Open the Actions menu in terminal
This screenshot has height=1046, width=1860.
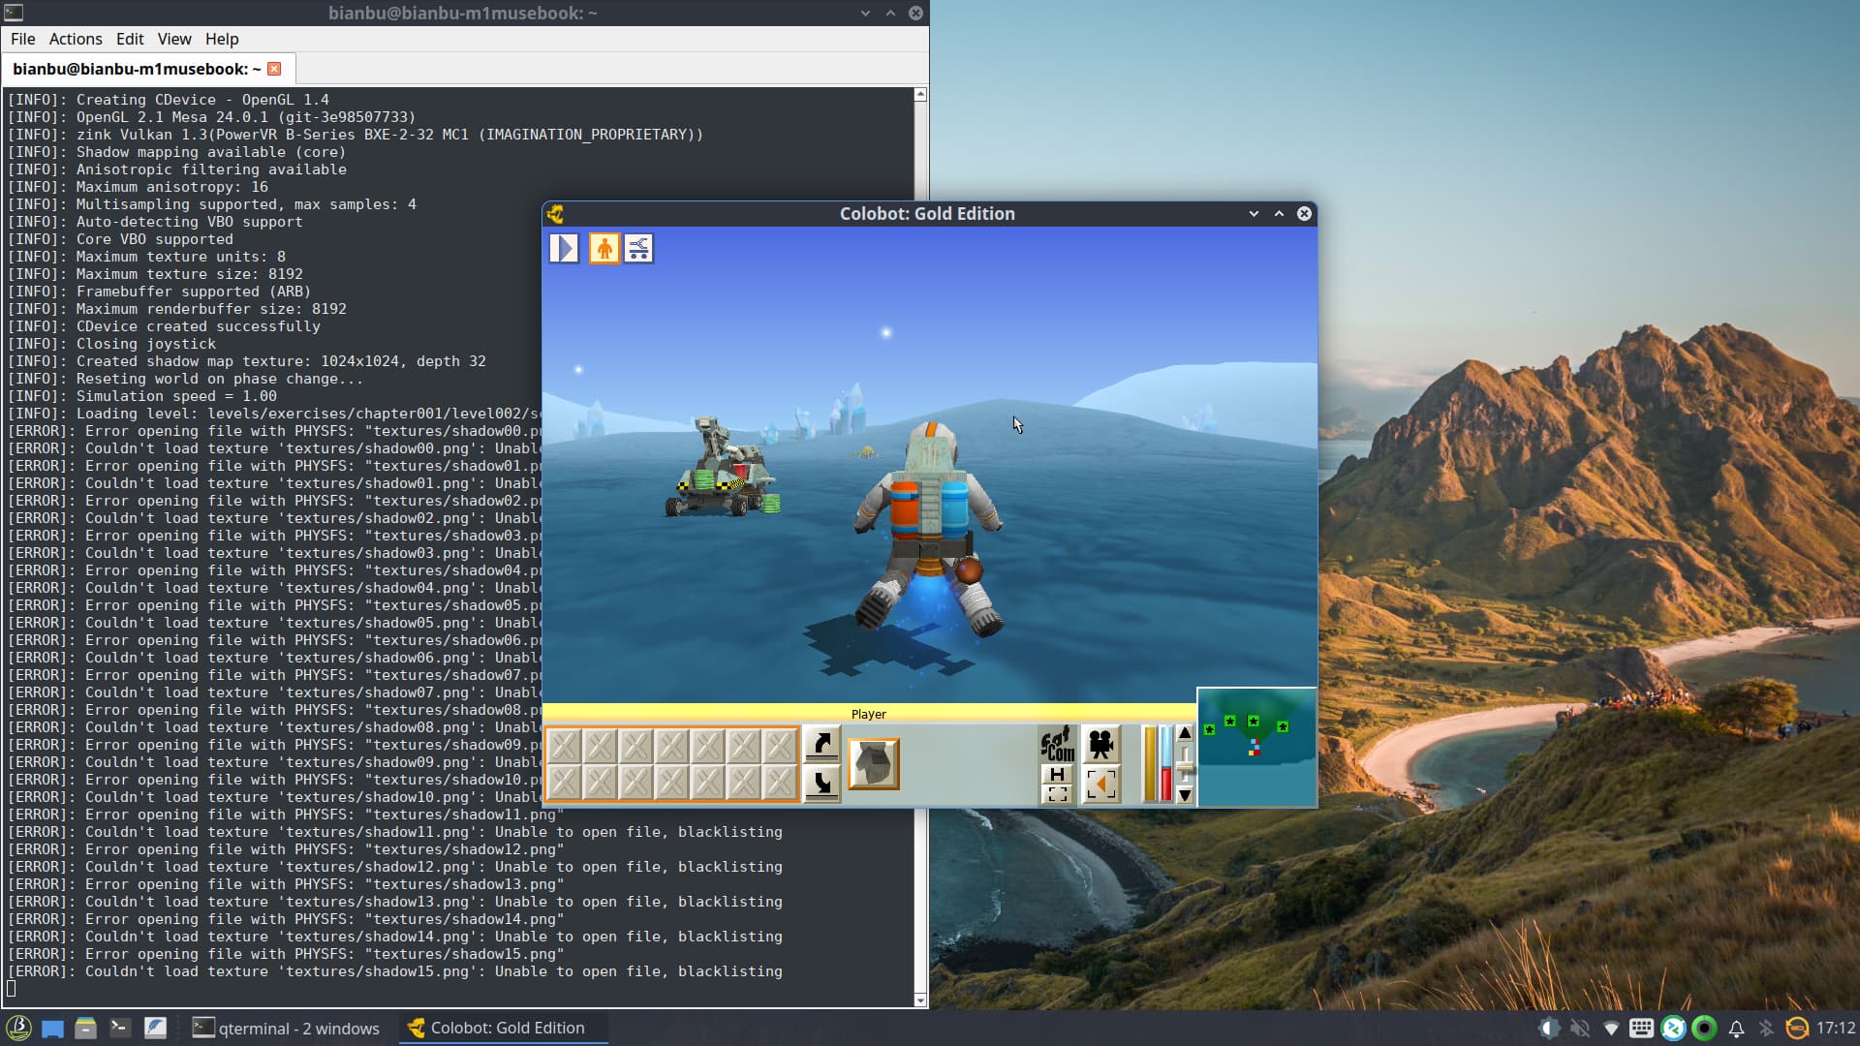[x=76, y=39]
